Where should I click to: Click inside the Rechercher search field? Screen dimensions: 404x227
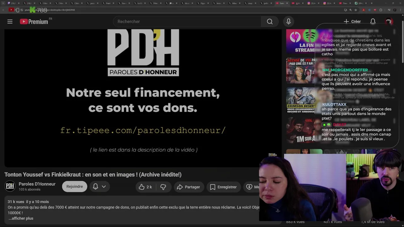(x=187, y=21)
